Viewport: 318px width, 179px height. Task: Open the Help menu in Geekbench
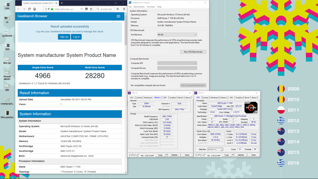(159, 7)
